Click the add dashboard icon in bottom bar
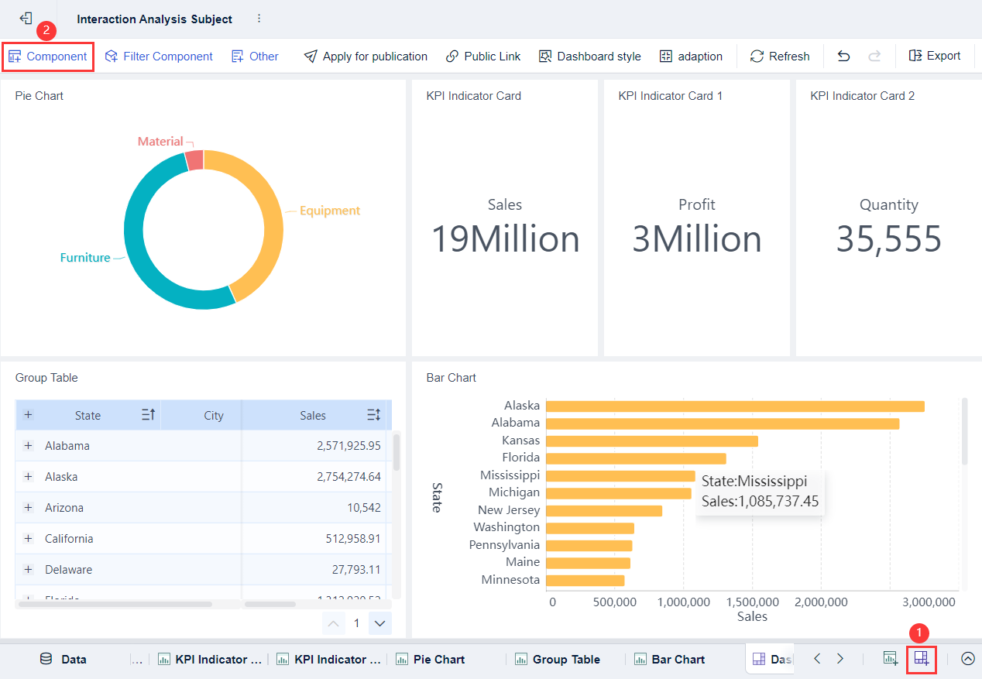Viewport: 982px width, 679px height. click(921, 659)
